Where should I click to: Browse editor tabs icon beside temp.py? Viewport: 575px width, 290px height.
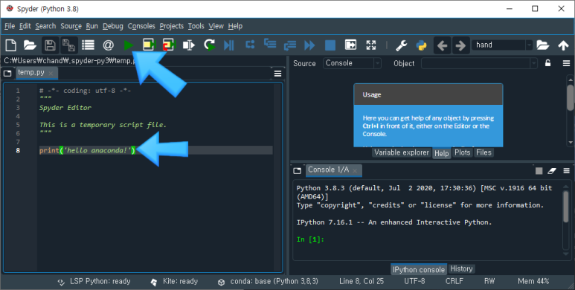coord(7,74)
